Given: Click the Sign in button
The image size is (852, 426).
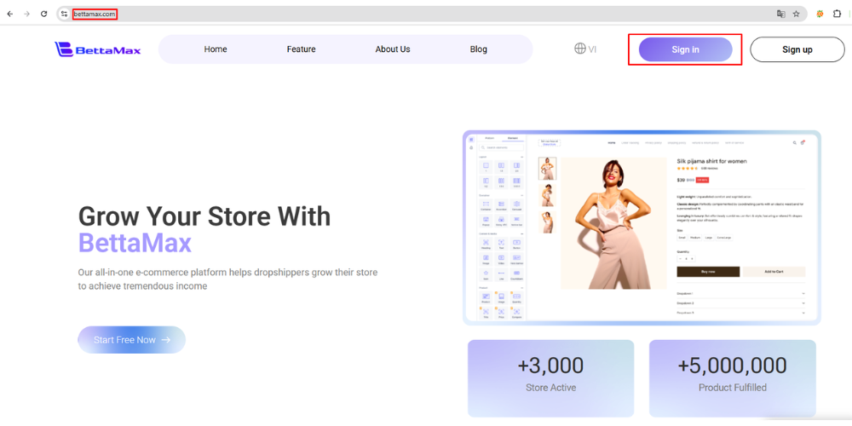Looking at the screenshot, I should coord(685,49).
